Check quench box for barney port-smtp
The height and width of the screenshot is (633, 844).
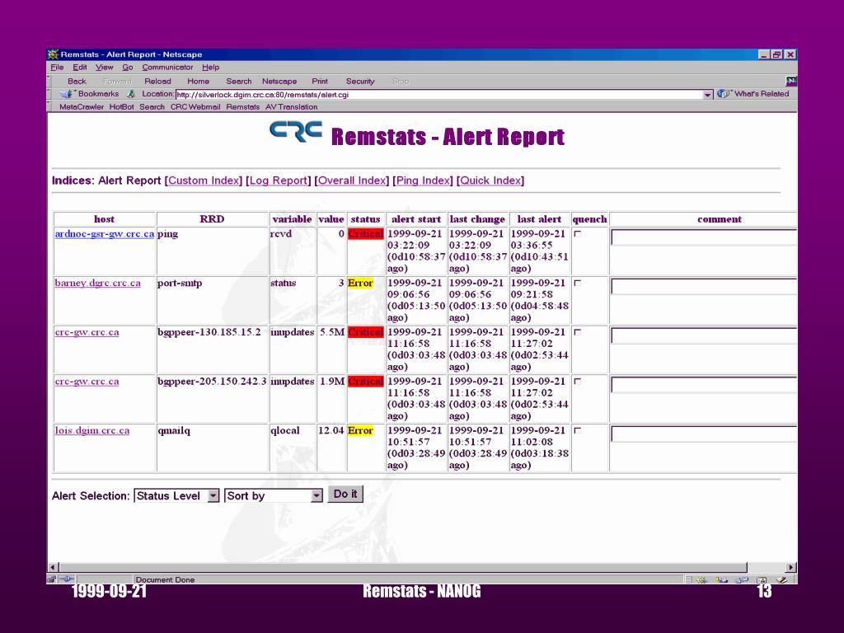(578, 284)
